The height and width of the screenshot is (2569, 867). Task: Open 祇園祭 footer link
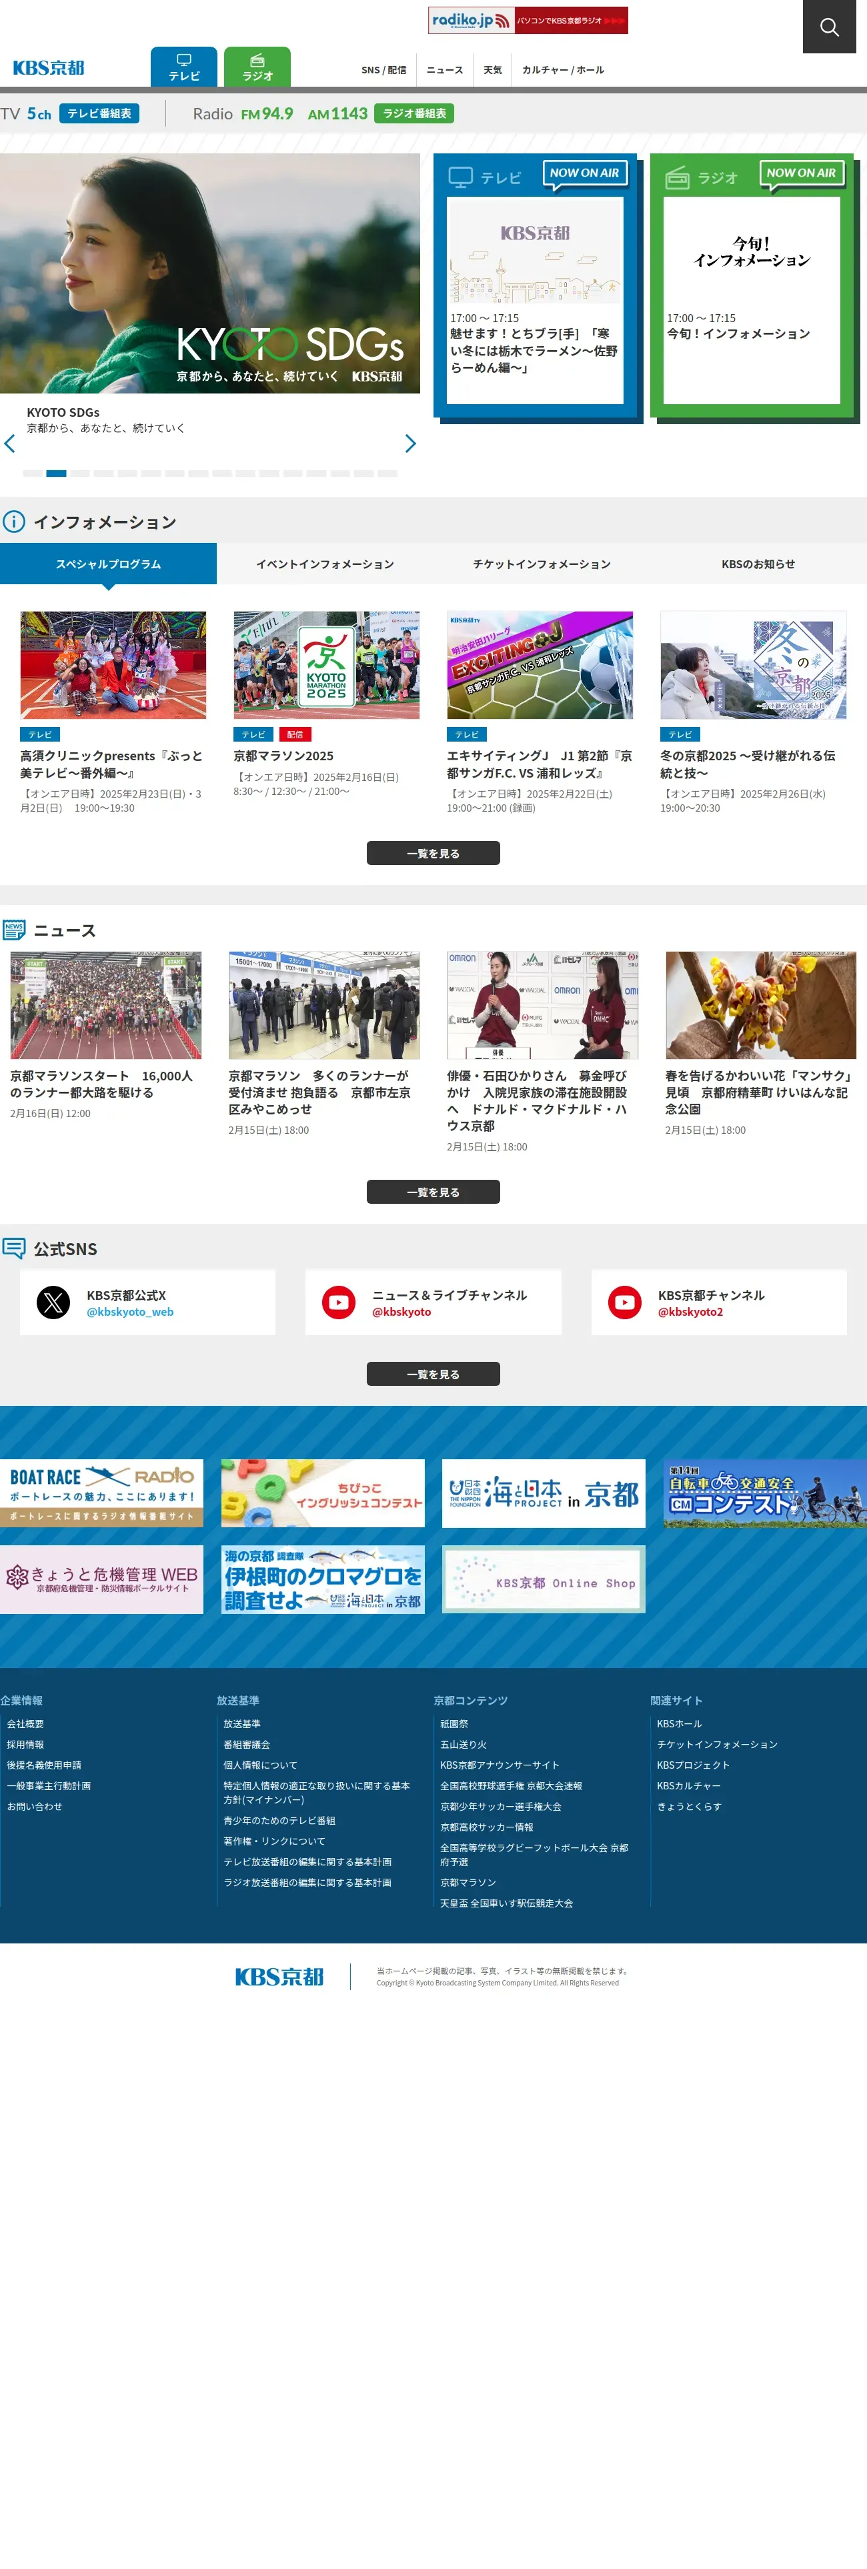click(x=454, y=1723)
